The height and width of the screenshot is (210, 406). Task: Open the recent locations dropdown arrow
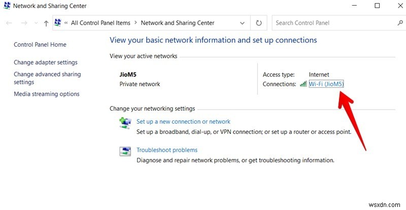click(36, 23)
